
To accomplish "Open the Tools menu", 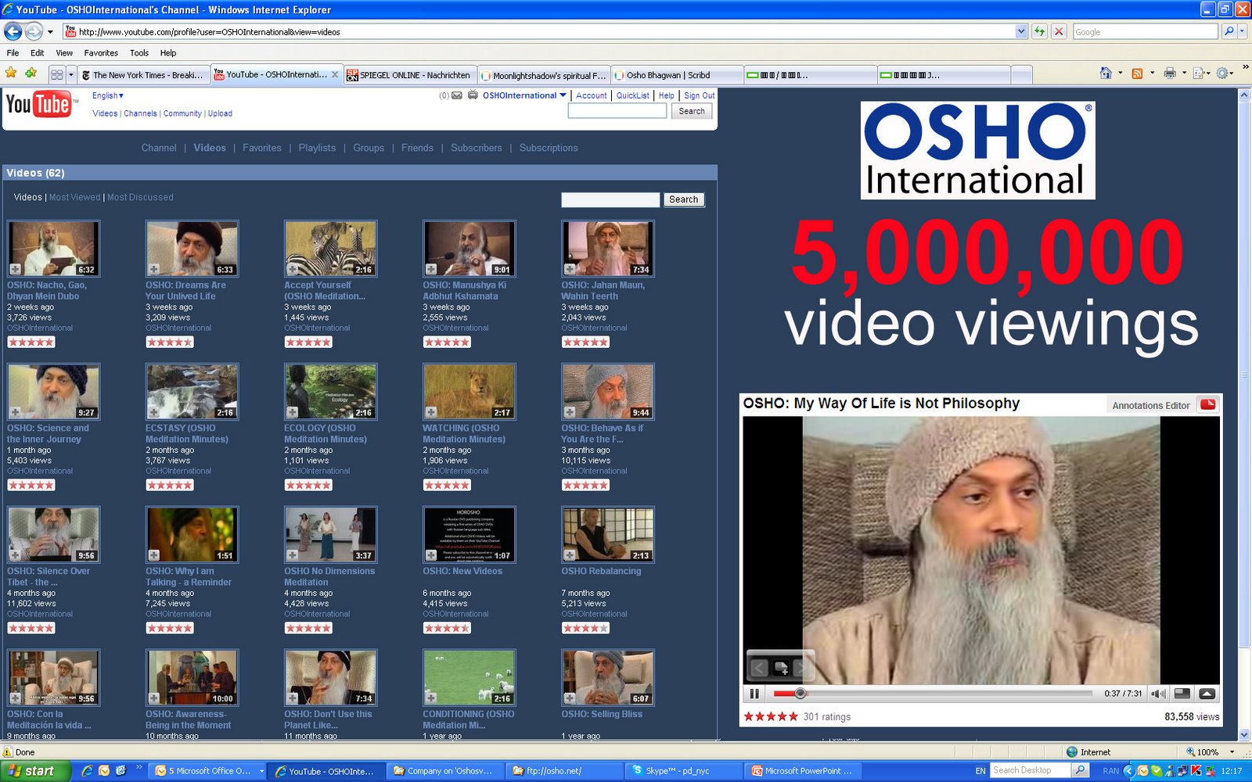I will click(x=139, y=53).
